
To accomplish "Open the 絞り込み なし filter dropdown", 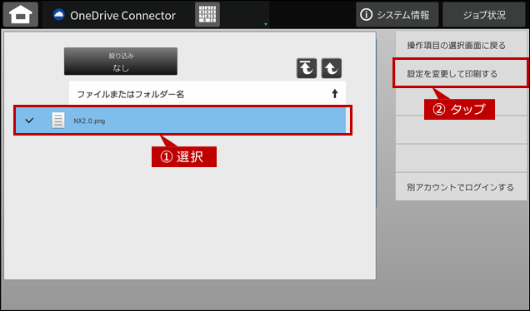I will click(x=121, y=61).
